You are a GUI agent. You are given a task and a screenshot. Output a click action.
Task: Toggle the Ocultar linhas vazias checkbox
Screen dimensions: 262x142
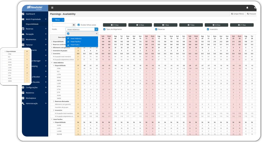point(79,25)
